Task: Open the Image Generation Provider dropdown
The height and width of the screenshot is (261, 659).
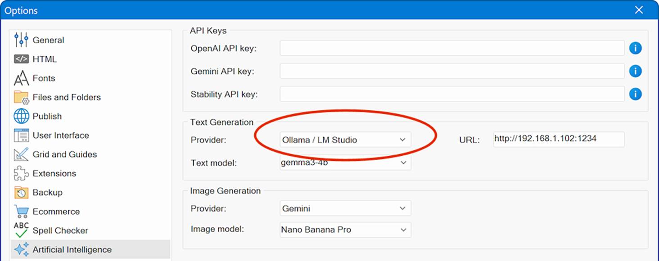Action: tap(345, 209)
